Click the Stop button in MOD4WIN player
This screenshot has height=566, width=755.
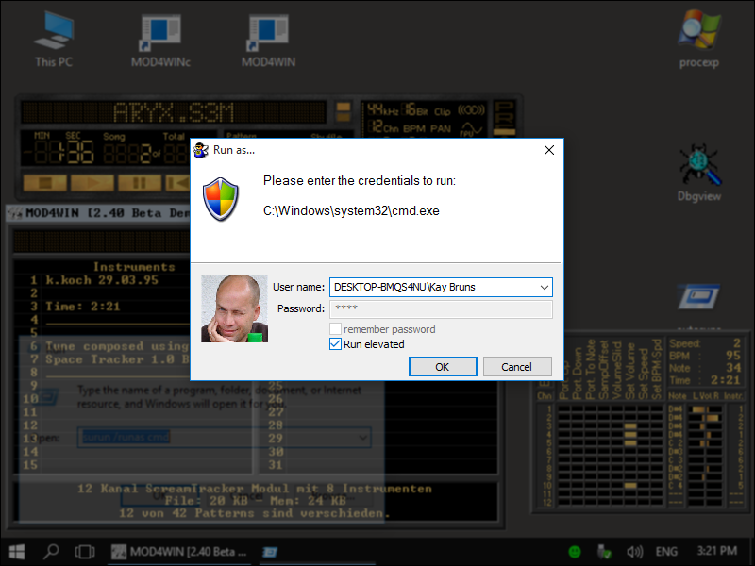(45, 183)
